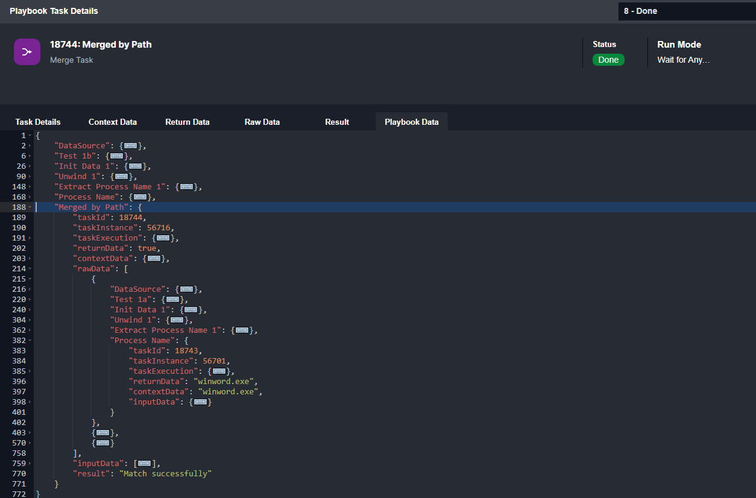Click taskId value 18744 on line 189

pos(131,218)
